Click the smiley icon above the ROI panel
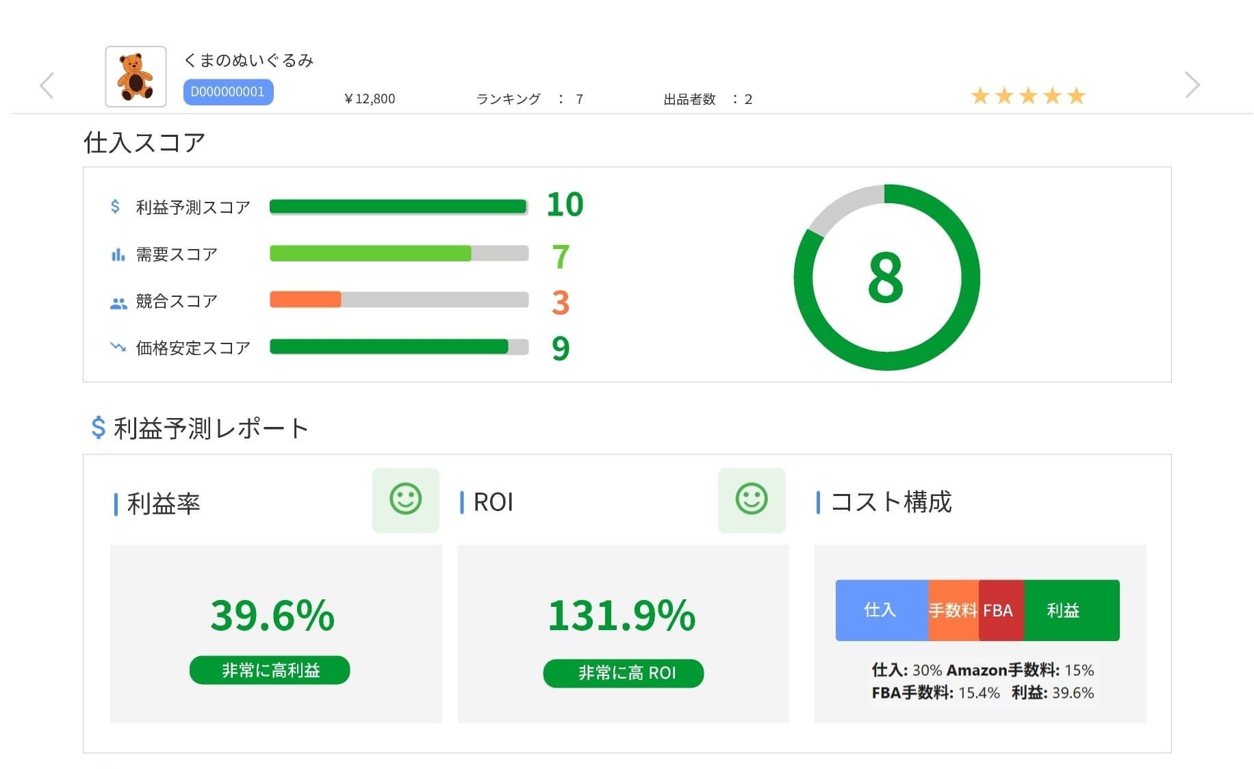This screenshot has height=769, width=1254. (752, 500)
